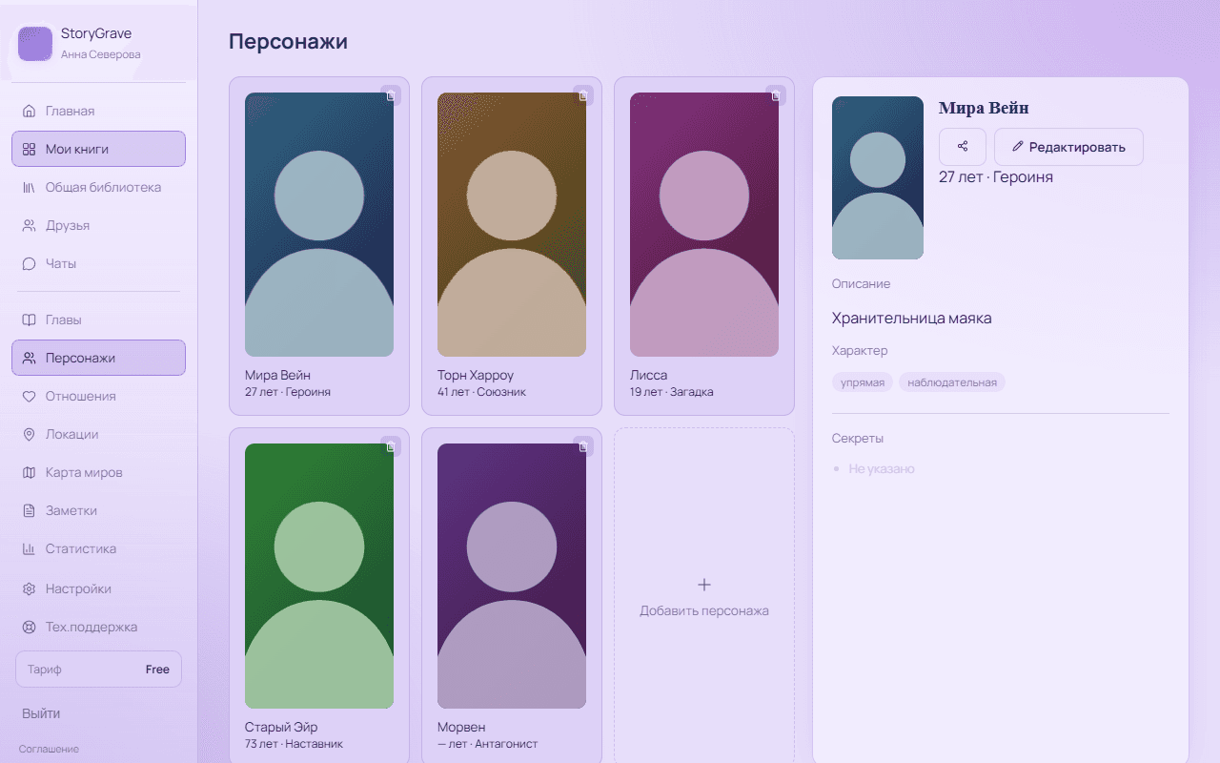This screenshot has height=763, width=1220.
Task: Open Чаты using the speech bubble icon
Action: coord(29,263)
